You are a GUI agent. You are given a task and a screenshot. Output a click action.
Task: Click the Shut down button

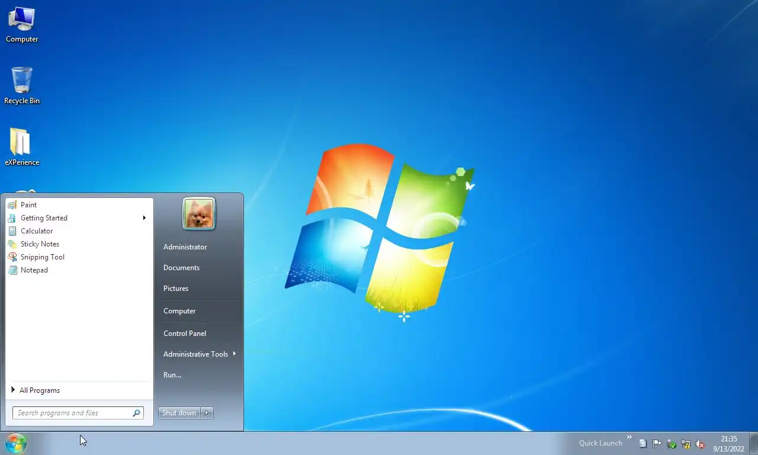click(179, 413)
